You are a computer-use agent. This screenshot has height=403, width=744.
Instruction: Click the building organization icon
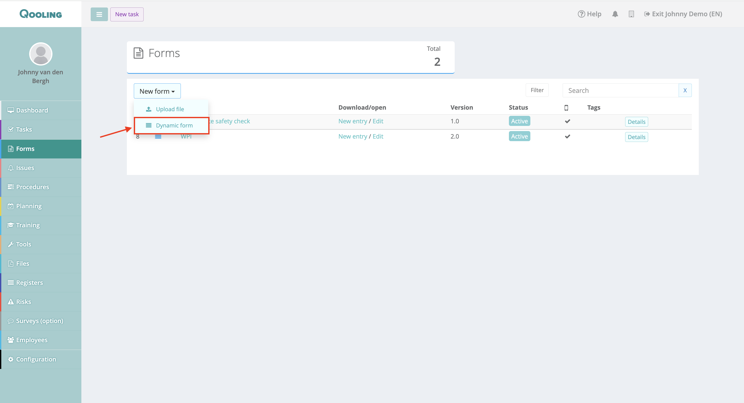tap(631, 14)
